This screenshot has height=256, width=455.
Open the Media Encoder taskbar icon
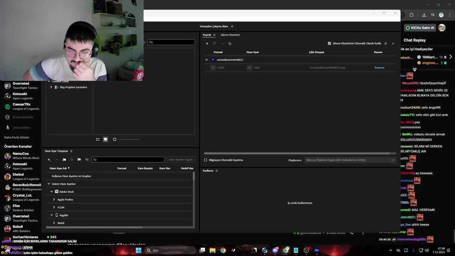pyautogui.click(x=317, y=250)
